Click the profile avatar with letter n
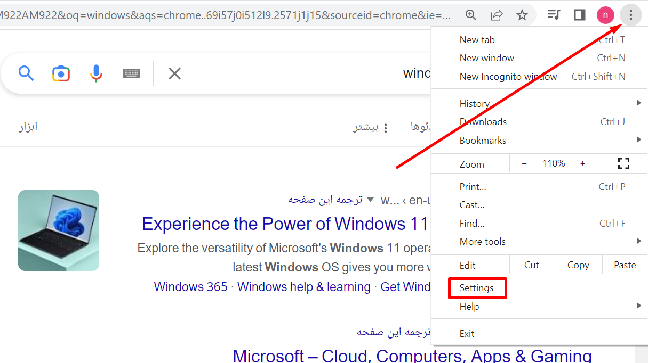Screen dimensions: 648x363 coord(605,15)
